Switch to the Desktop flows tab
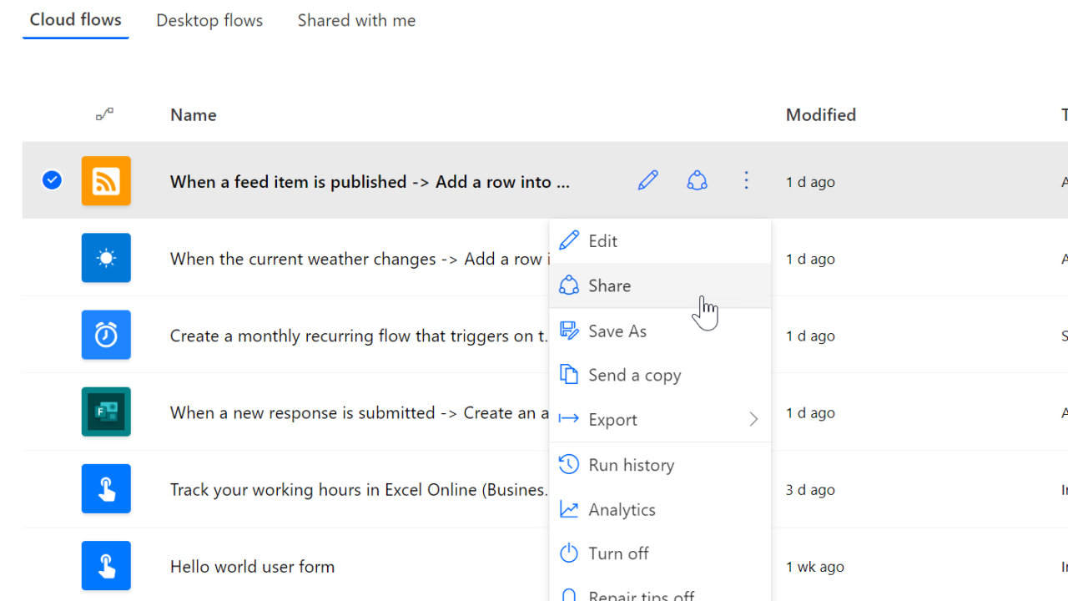Screen dimensions: 1068x601 coord(209,21)
